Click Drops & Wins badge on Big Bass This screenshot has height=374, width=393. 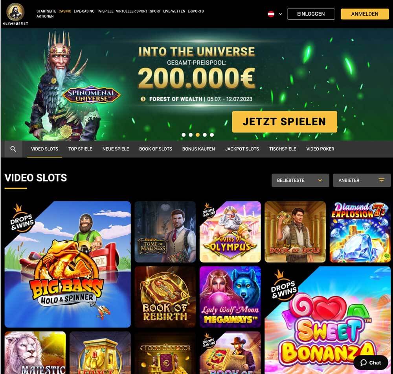pyautogui.click(x=21, y=218)
